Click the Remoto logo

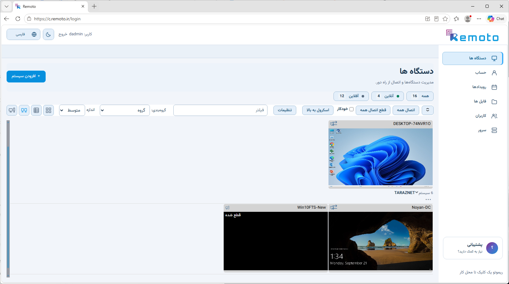click(x=472, y=36)
